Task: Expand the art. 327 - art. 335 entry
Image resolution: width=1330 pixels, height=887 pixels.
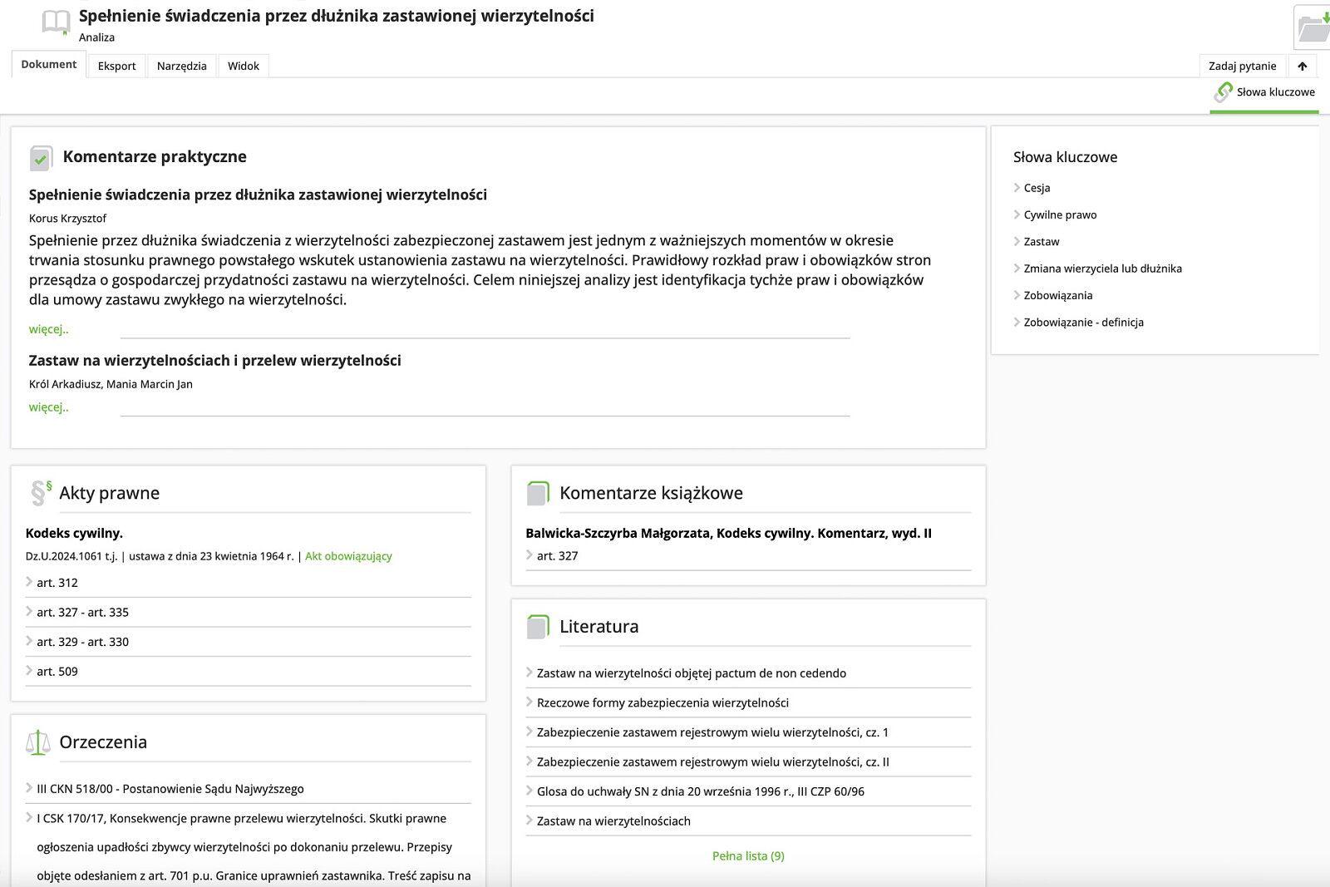Action: [82, 613]
